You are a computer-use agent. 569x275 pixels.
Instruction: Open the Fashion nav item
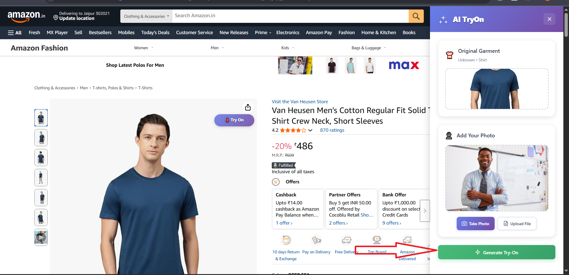point(346,33)
